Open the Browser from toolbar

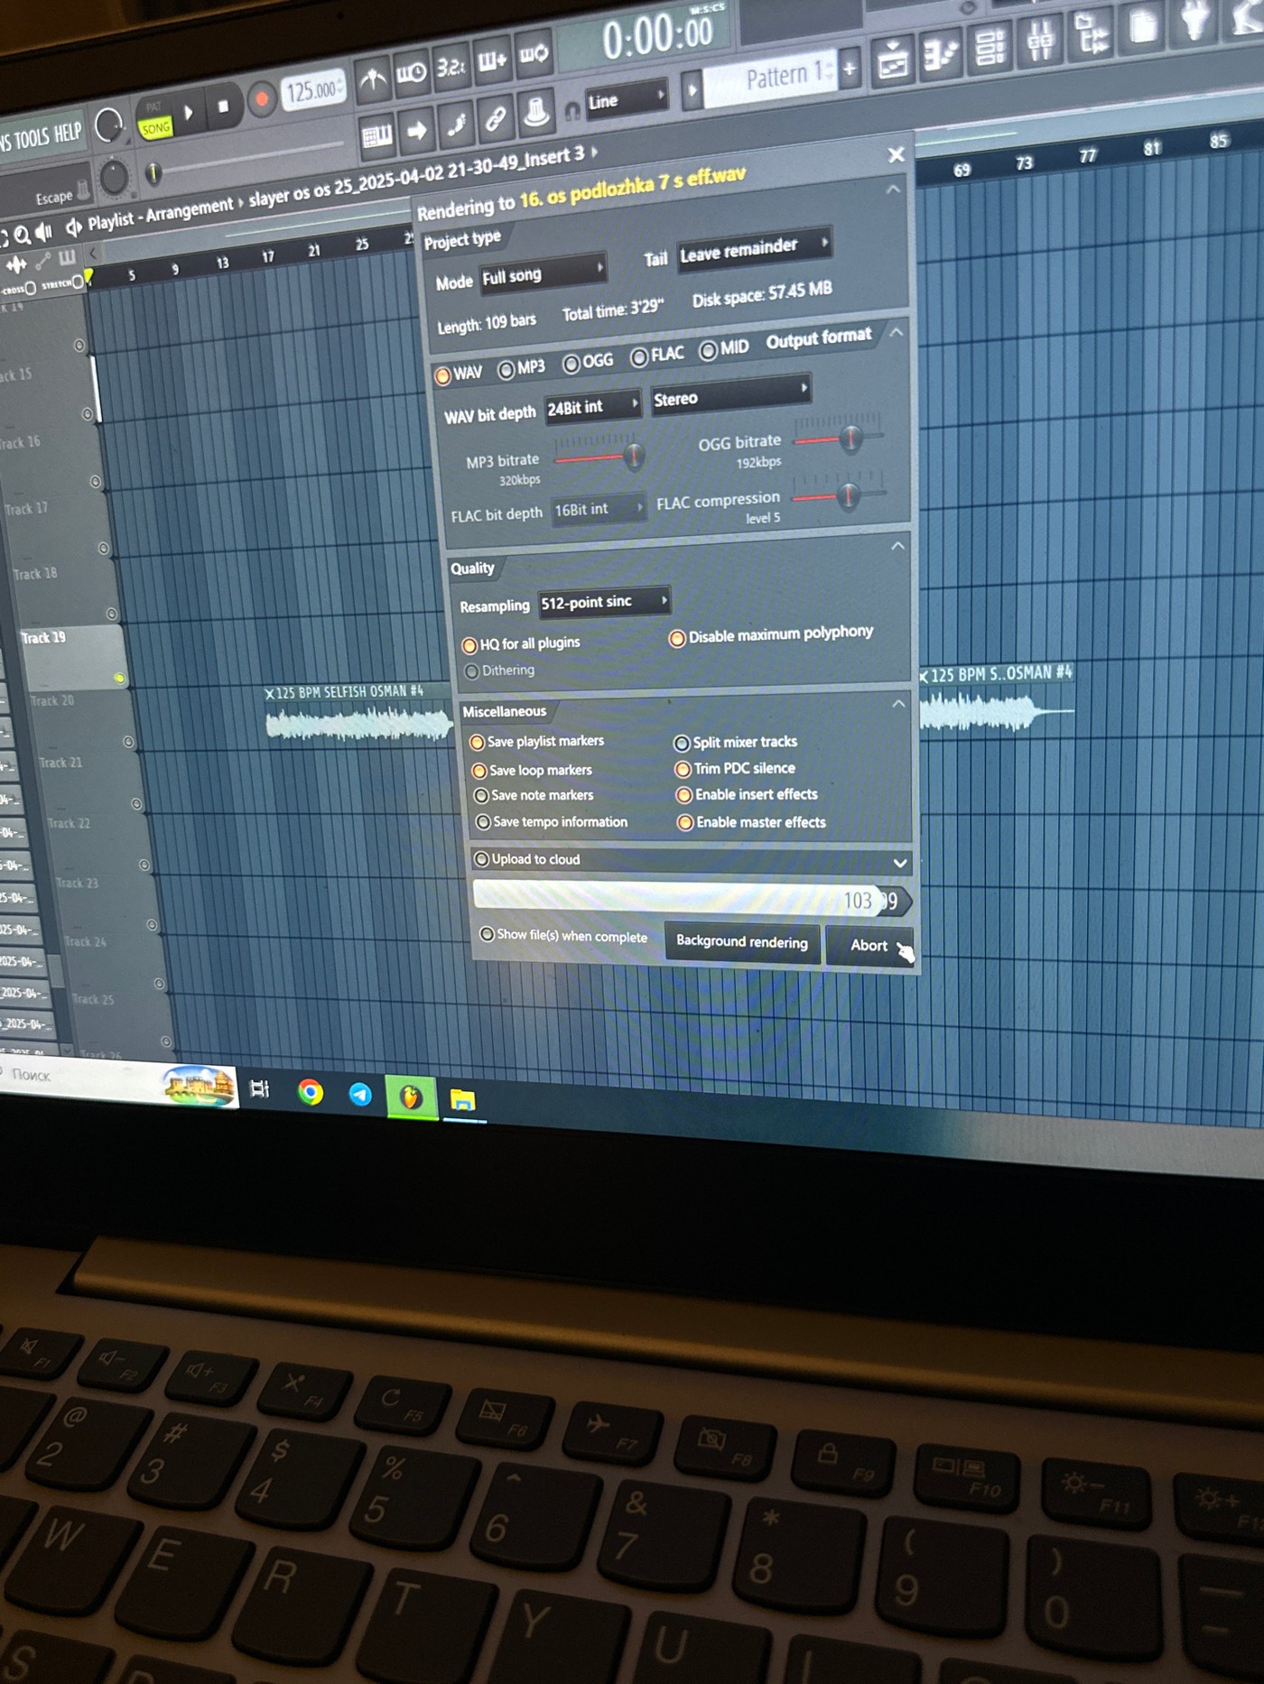click(1092, 33)
